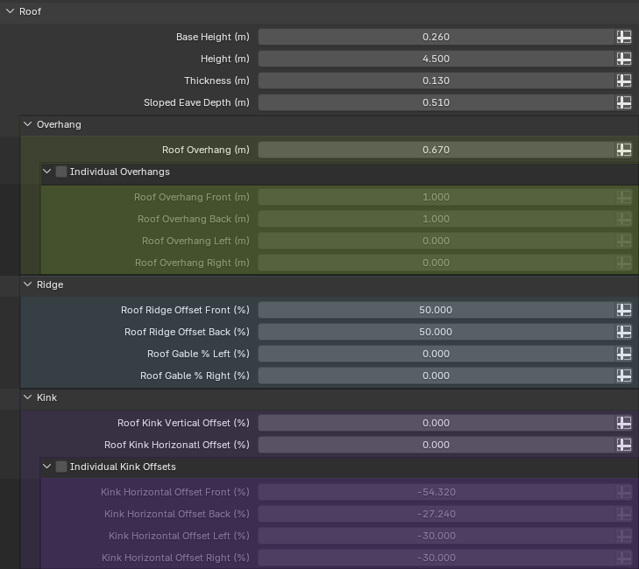This screenshot has height=569, width=639.
Task: Click the "Roof Kink Vertical Offset (%)" label
Action: (x=183, y=424)
